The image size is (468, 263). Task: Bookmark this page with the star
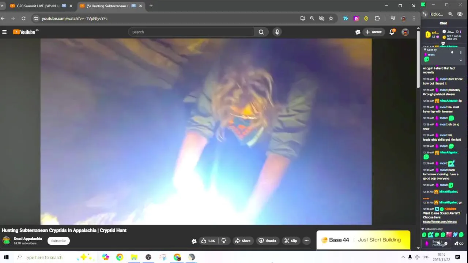(331, 18)
